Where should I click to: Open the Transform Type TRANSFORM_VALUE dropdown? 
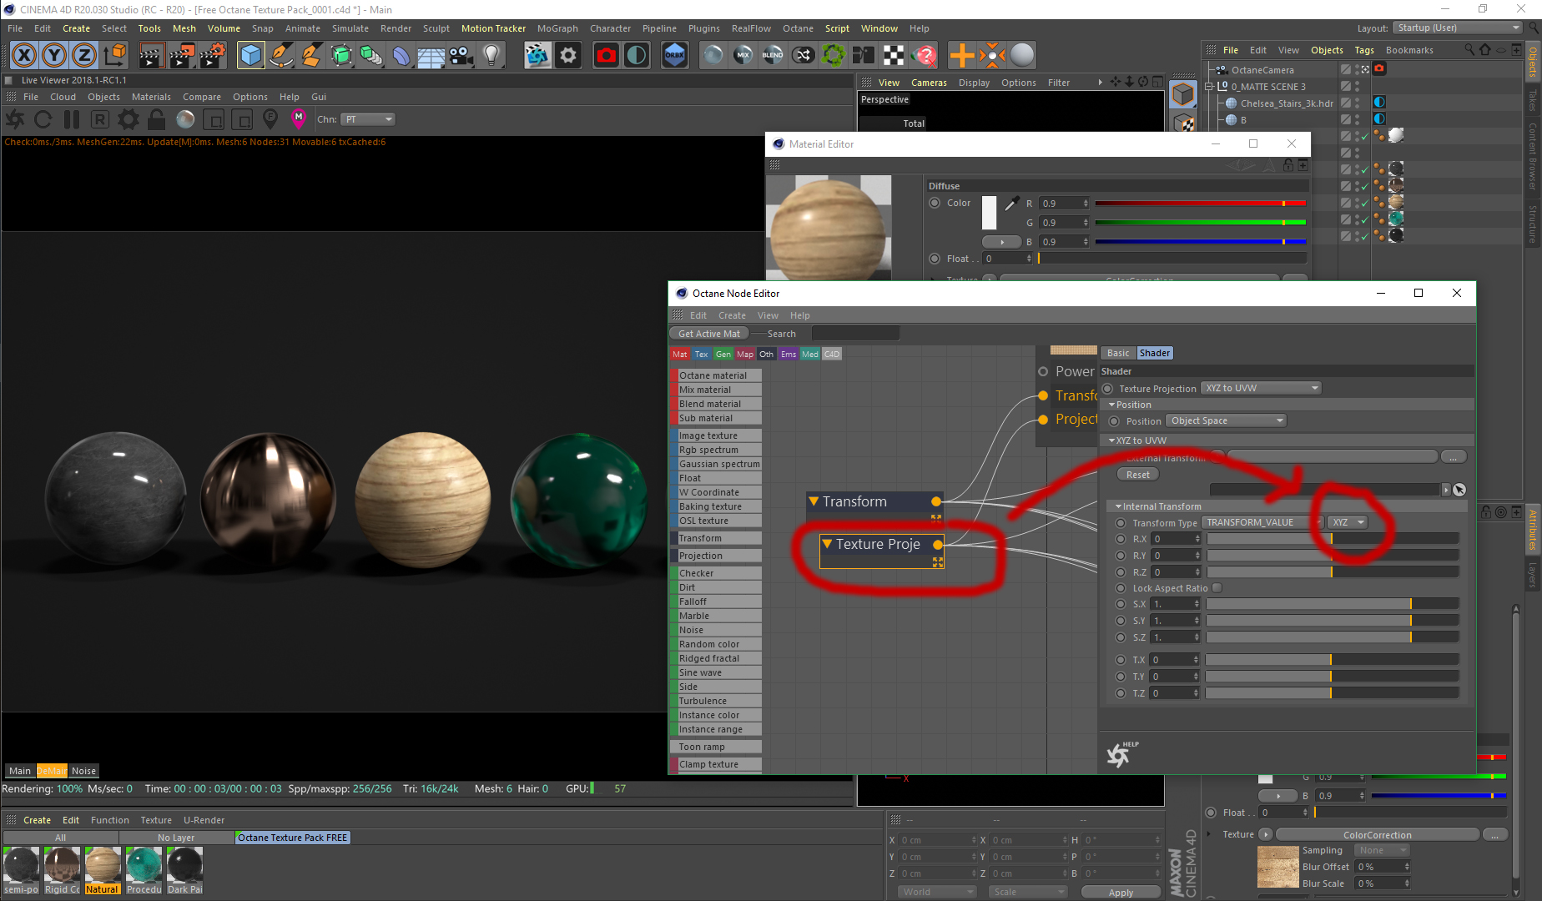pyautogui.click(x=1262, y=522)
